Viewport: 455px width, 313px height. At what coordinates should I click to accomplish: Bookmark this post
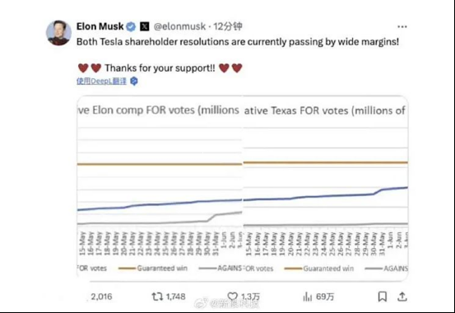coord(383,297)
